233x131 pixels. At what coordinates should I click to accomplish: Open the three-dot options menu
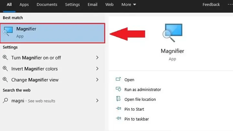(230, 5)
